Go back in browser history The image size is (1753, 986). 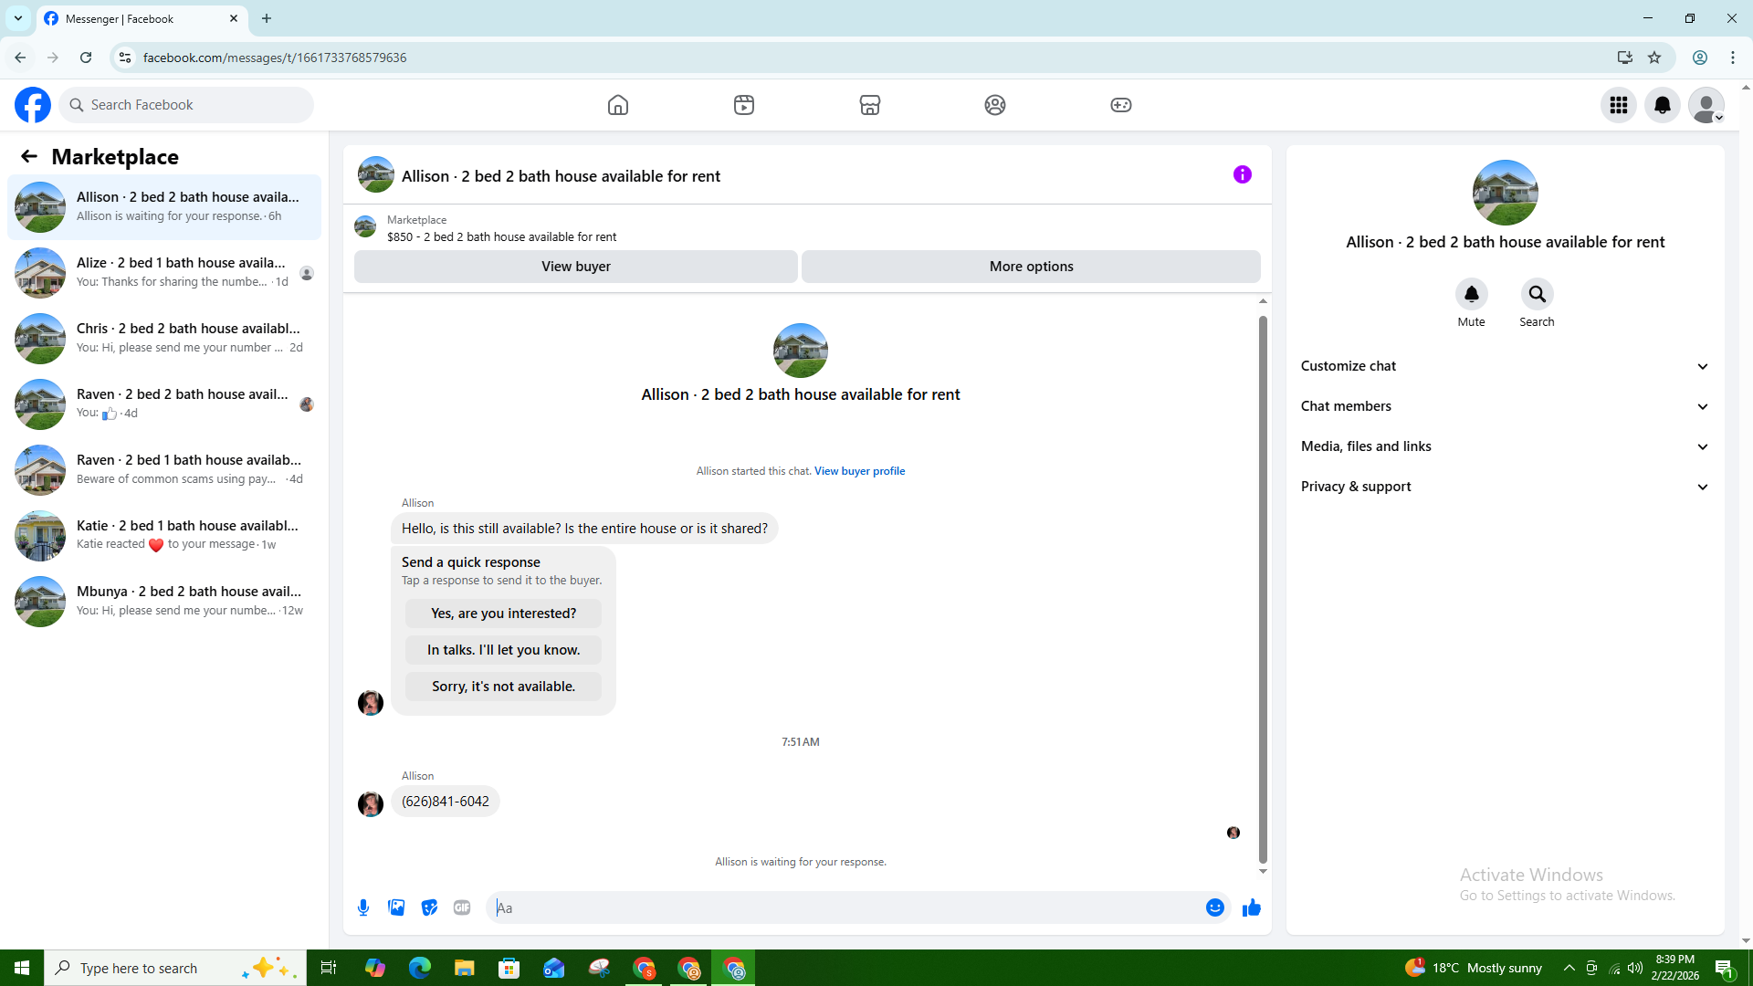point(20,58)
